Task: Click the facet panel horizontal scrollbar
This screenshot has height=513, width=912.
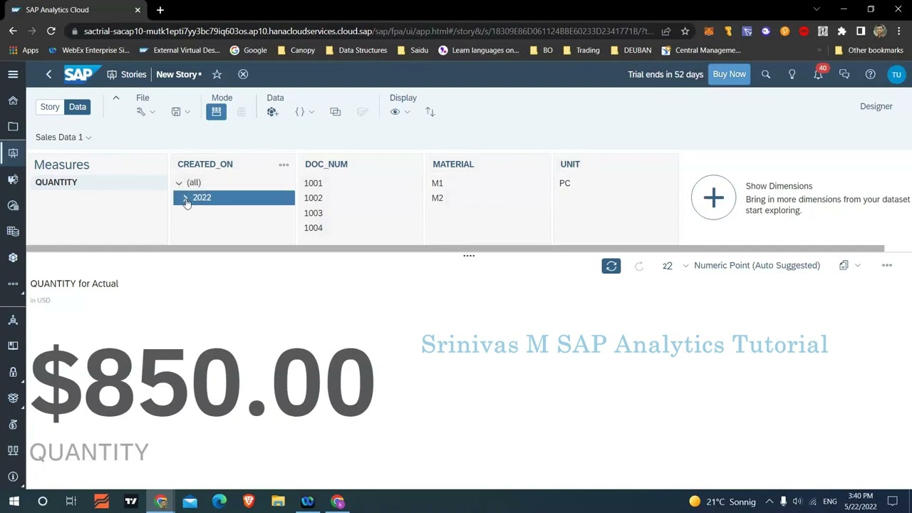Action: click(455, 249)
